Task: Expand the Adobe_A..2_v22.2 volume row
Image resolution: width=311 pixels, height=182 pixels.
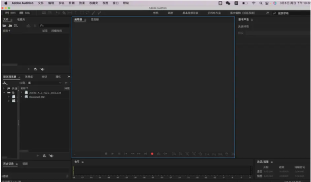Action: (22, 92)
